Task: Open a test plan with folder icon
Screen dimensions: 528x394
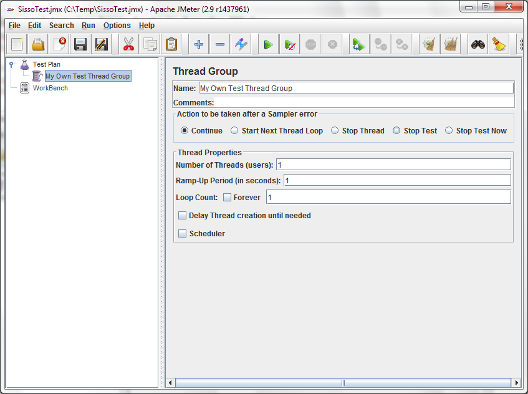Action: (38, 44)
